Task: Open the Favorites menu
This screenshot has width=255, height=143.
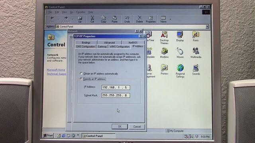Action: 80,12
